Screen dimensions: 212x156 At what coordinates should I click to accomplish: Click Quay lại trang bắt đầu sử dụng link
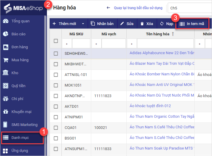138,8
